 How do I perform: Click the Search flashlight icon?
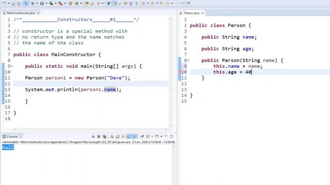coord(98,4)
